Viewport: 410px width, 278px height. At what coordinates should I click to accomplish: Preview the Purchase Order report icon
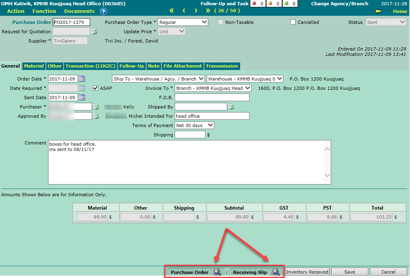(217, 272)
